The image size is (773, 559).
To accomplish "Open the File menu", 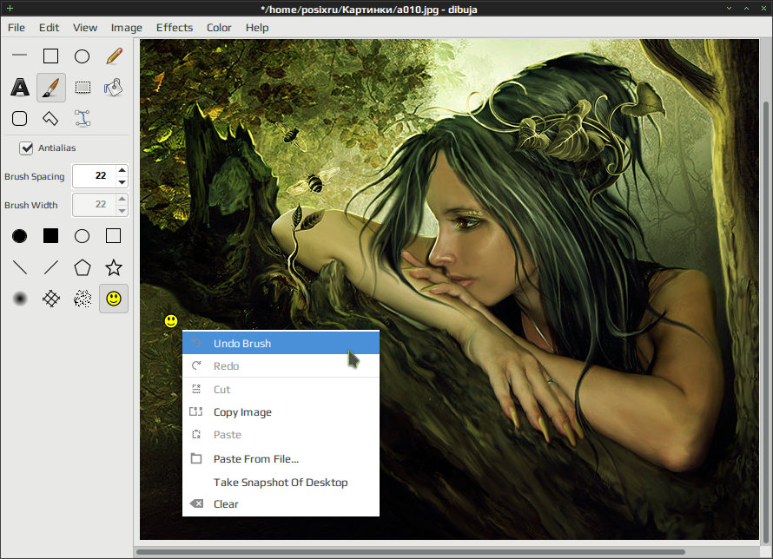I will (17, 28).
